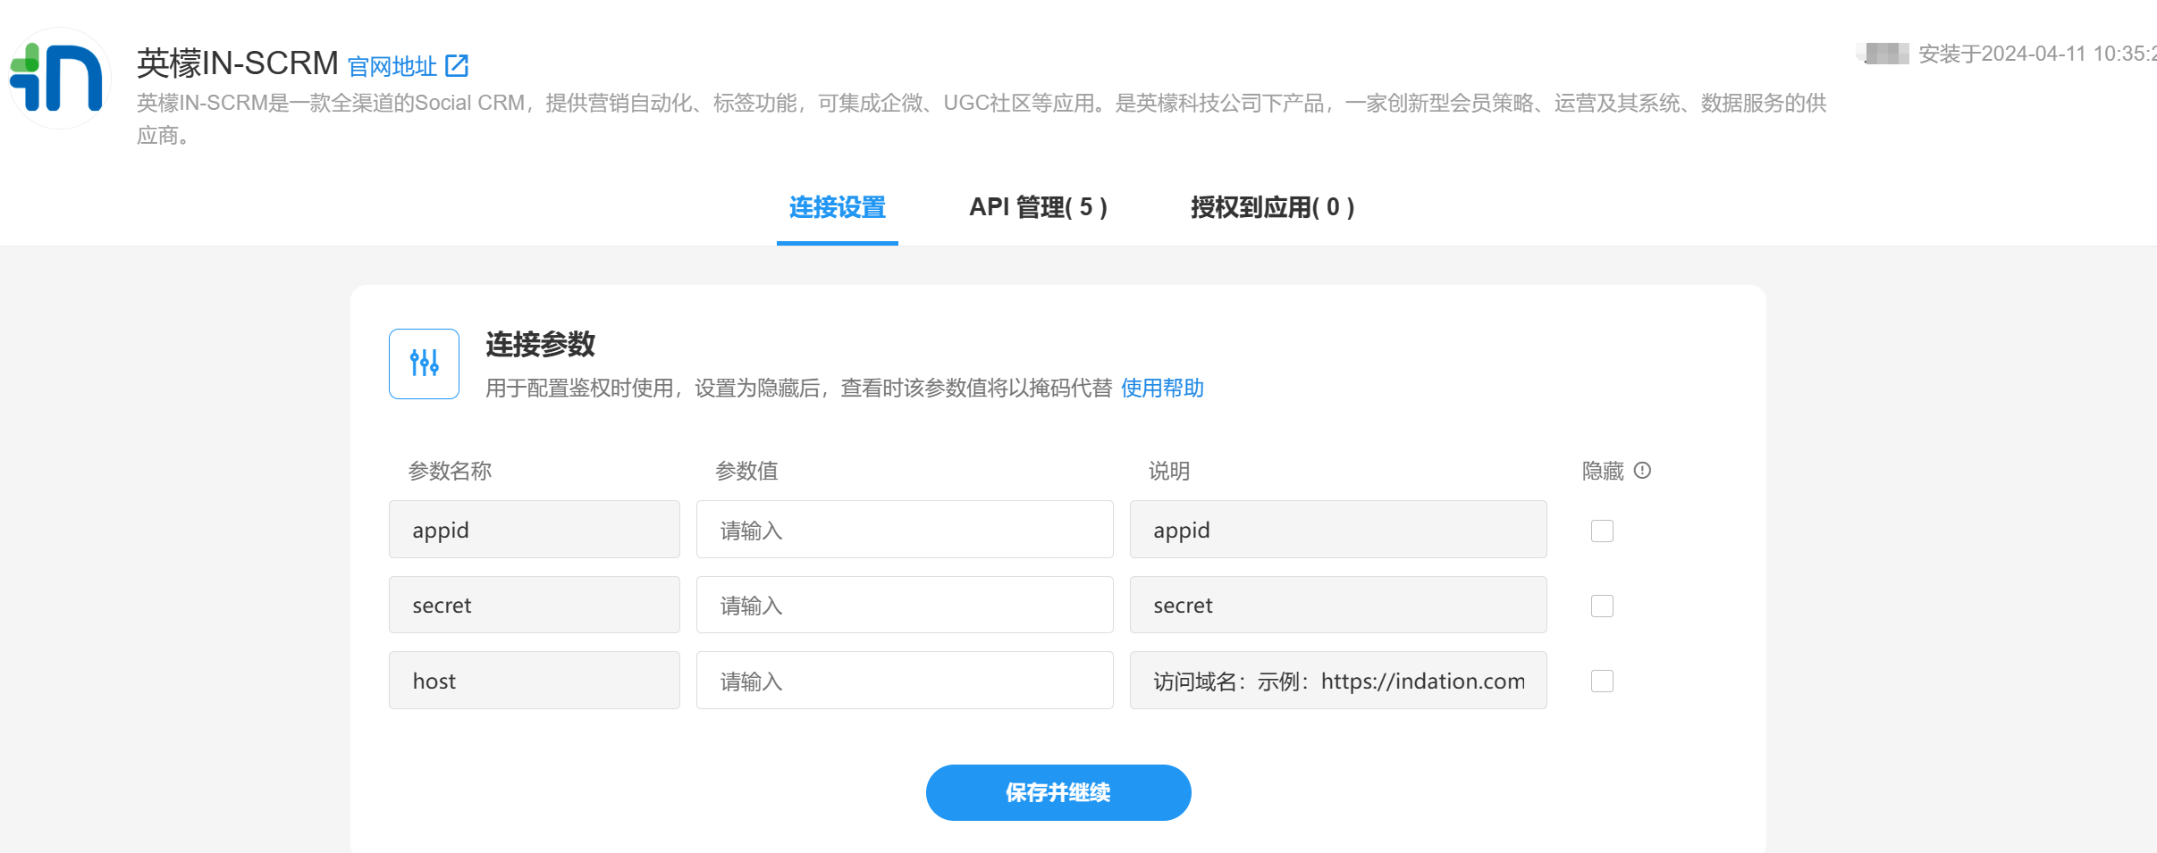Tick the 隐藏 checkbox for the appid row
The width and height of the screenshot is (2157, 853).
click(x=1602, y=531)
